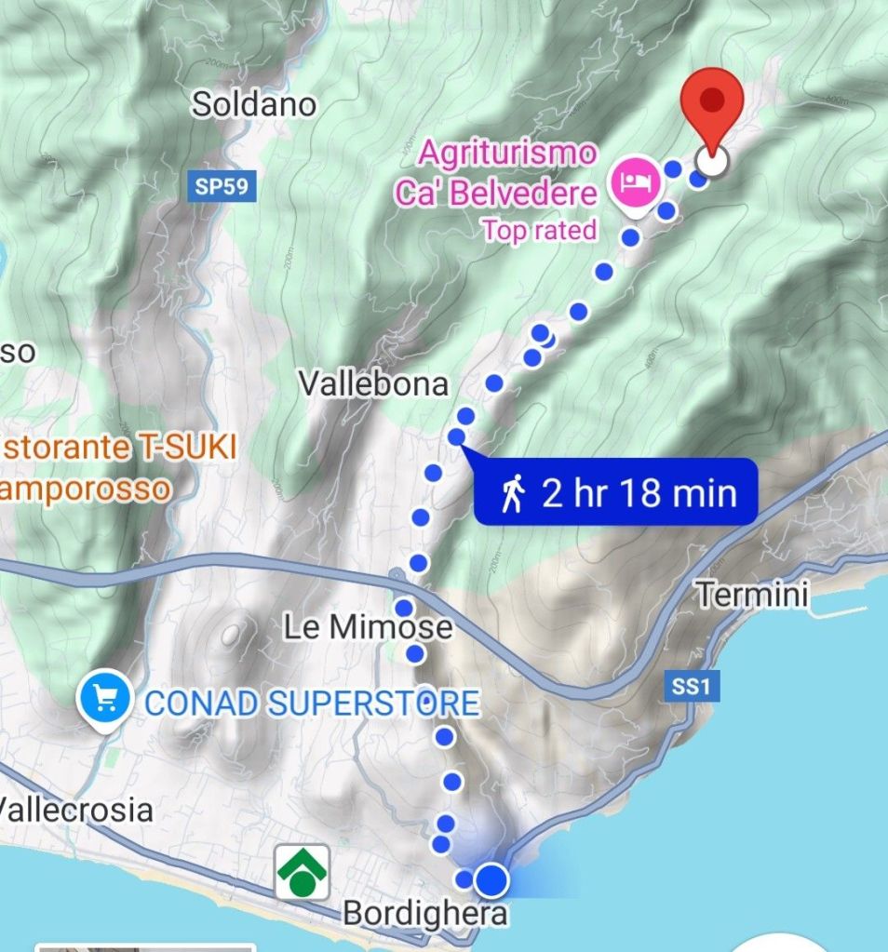
Task: Open the 2 hr 18 min route label
Action: tap(614, 491)
